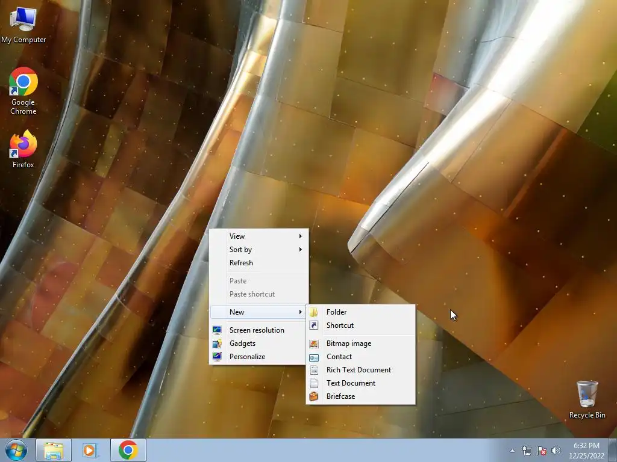The image size is (617, 462).
Task: Open the Windows Start button
Action: pos(16,450)
